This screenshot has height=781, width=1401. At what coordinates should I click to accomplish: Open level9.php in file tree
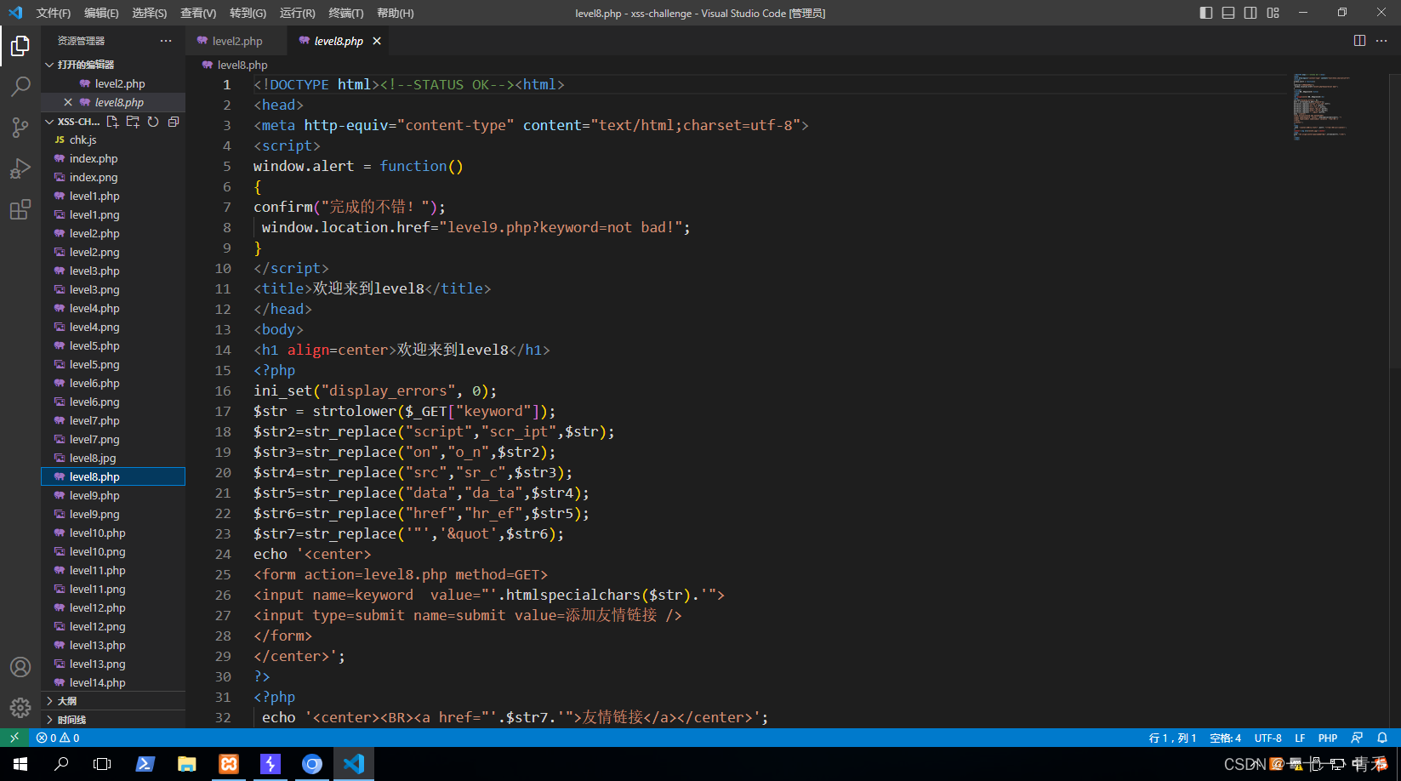(x=113, y=495)
